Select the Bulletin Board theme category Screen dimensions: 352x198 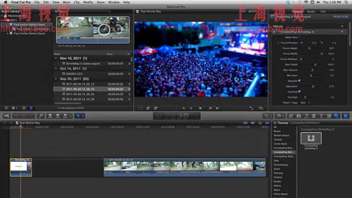[281, 136]
